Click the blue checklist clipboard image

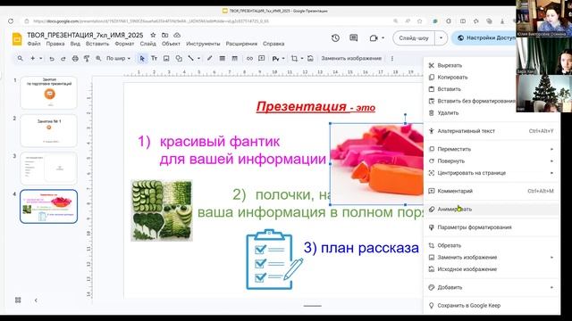[274, 259]
